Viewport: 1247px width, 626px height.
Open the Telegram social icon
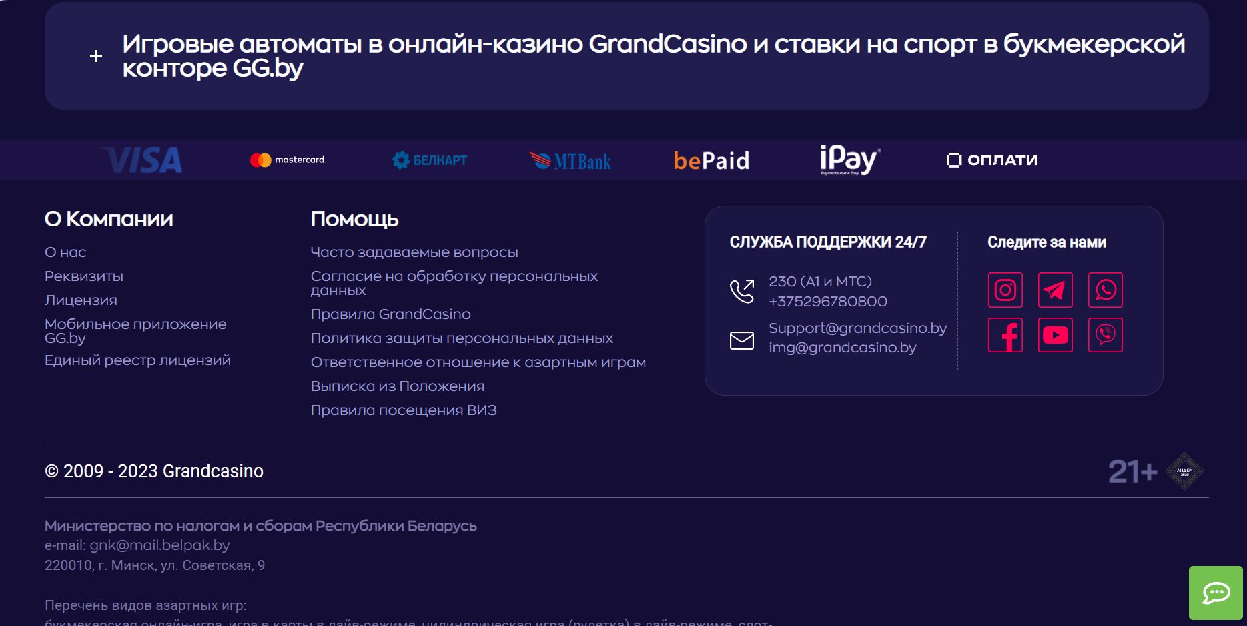(x=1056, y=290)
